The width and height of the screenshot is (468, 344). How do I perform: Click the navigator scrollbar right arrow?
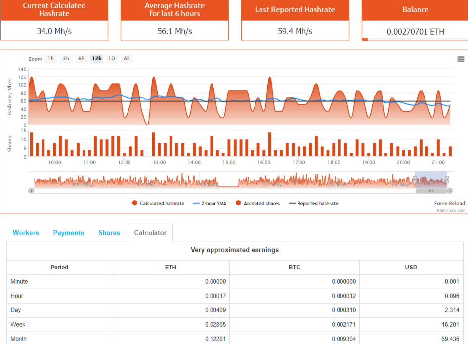click(x=450, y=191)
